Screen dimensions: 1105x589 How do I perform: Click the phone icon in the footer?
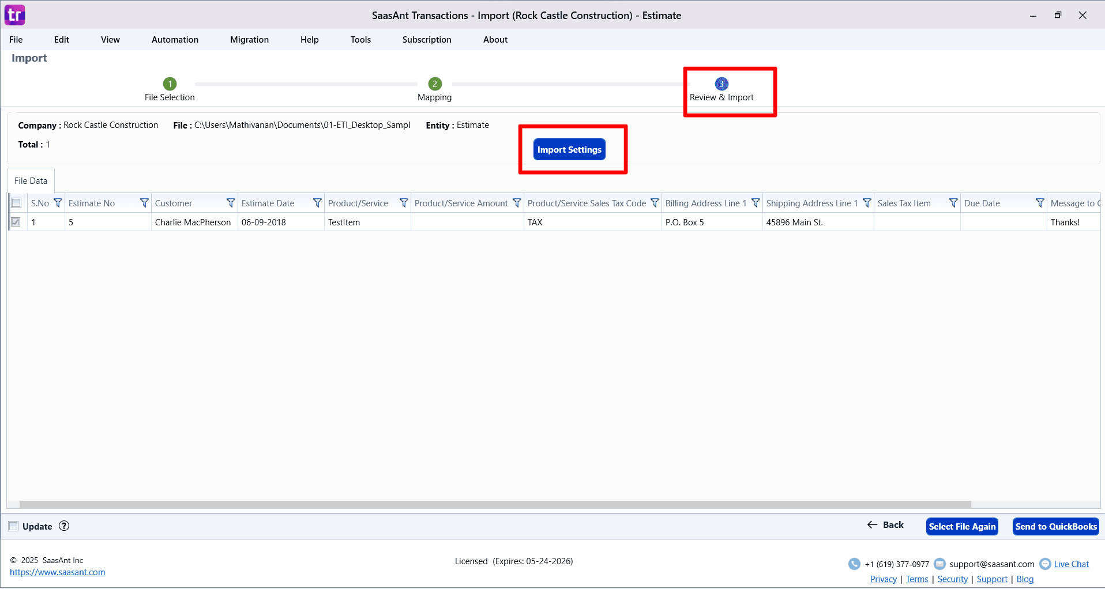pos(854,564)
